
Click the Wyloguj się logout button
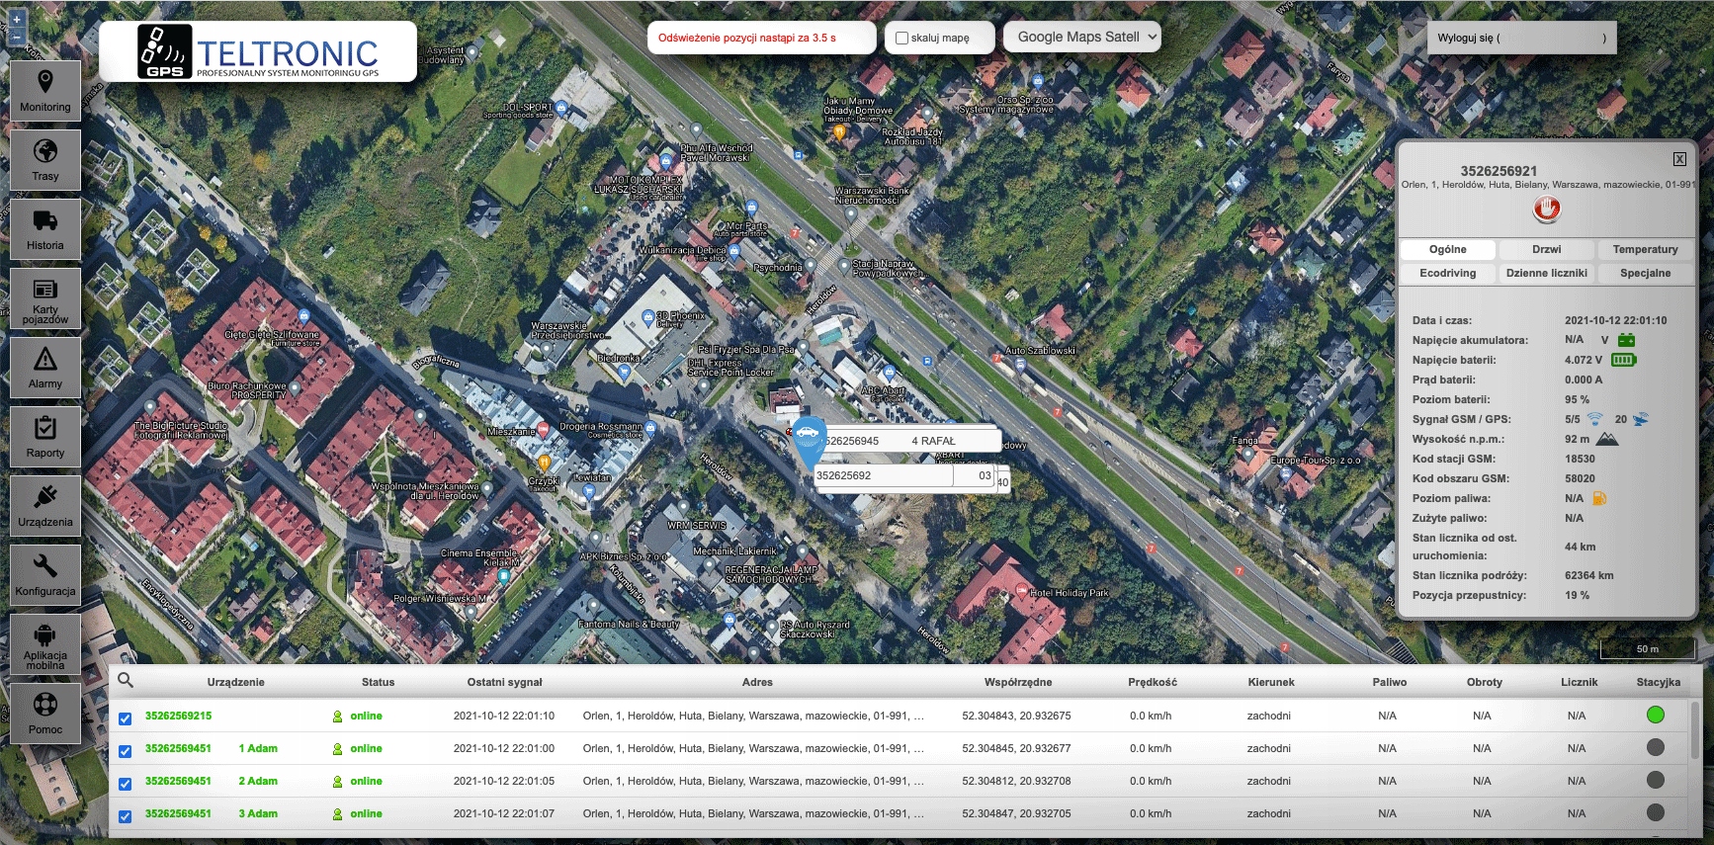click(1521, 39)
